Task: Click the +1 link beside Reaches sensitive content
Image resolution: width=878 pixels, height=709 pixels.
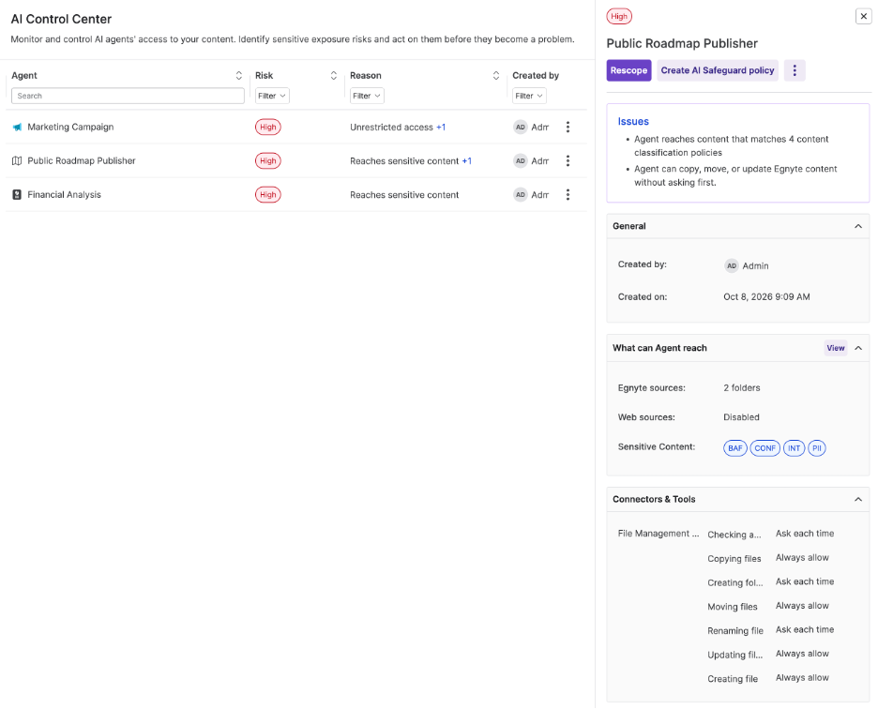Action: (466, 160)
